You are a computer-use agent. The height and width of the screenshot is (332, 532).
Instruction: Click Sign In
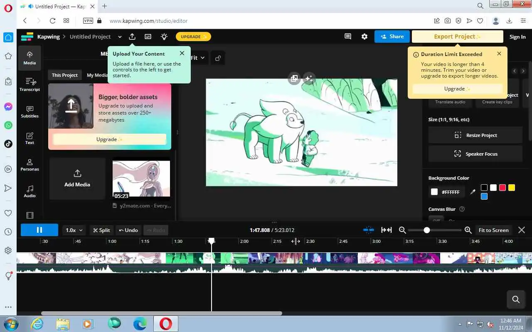517,37
